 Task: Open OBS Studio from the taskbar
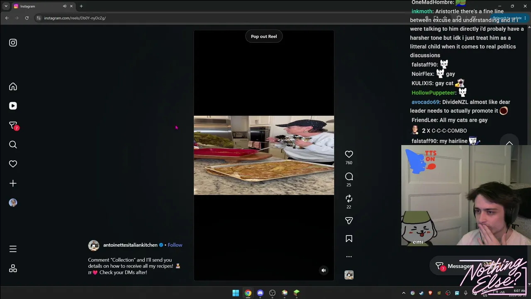click(x=272, y=293)
